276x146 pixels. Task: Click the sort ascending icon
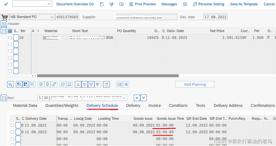tap(78, 84)
